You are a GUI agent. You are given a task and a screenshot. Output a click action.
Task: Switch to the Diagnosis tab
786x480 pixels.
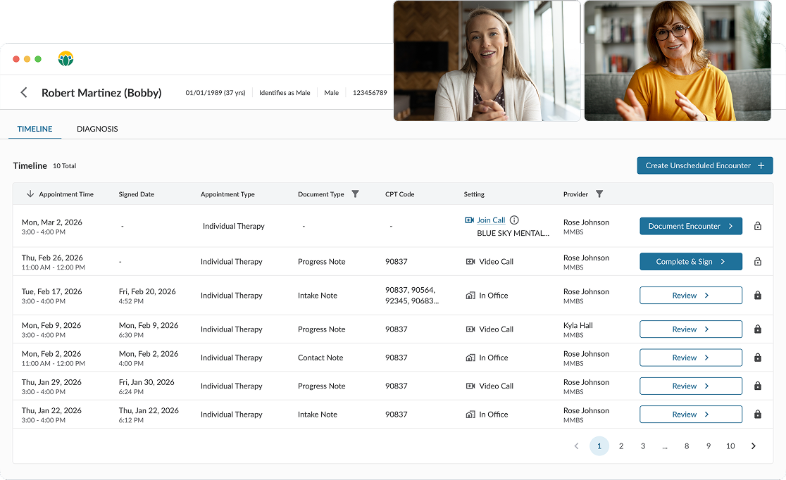(x=97, y=130)
